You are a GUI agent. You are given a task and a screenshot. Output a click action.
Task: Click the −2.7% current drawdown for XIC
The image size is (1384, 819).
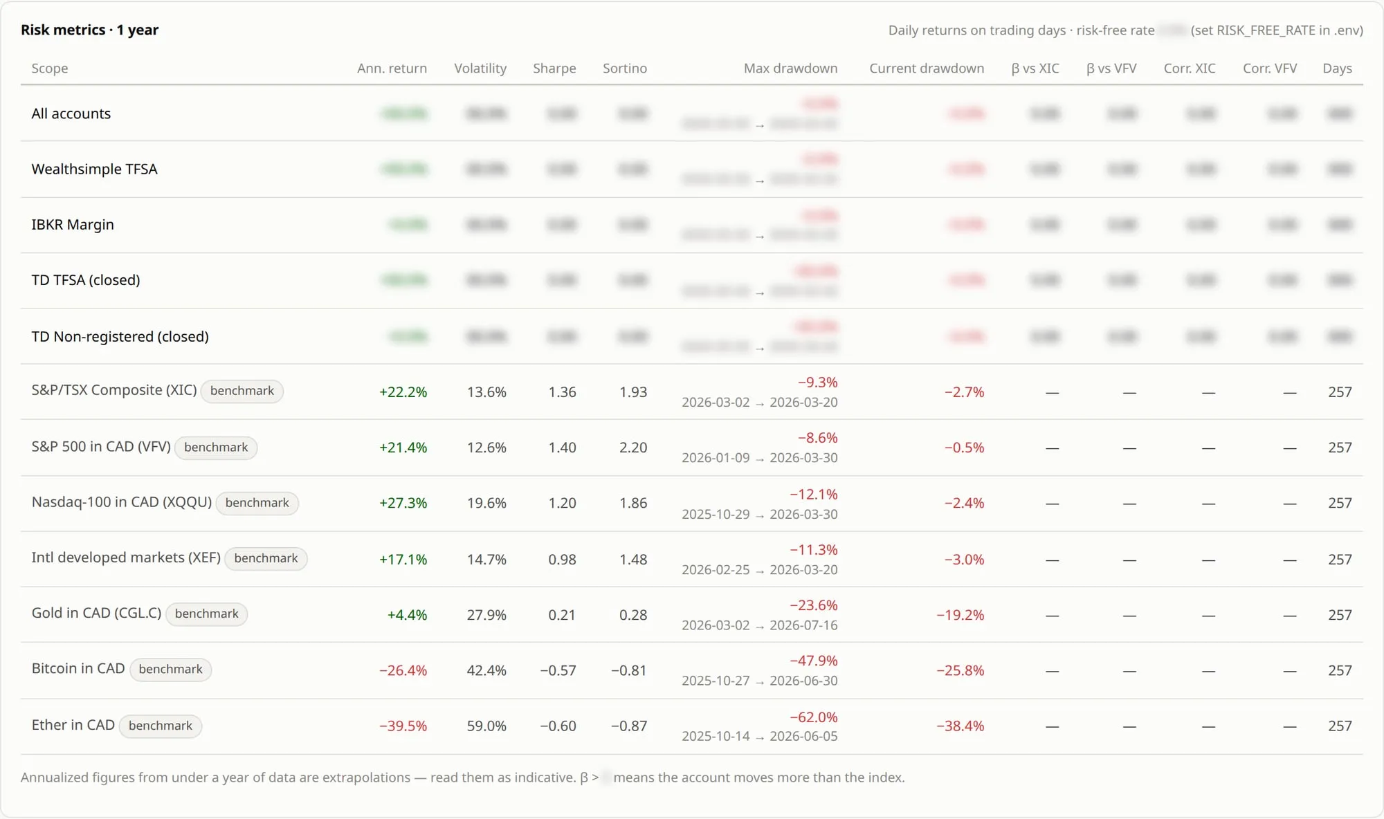964,392
